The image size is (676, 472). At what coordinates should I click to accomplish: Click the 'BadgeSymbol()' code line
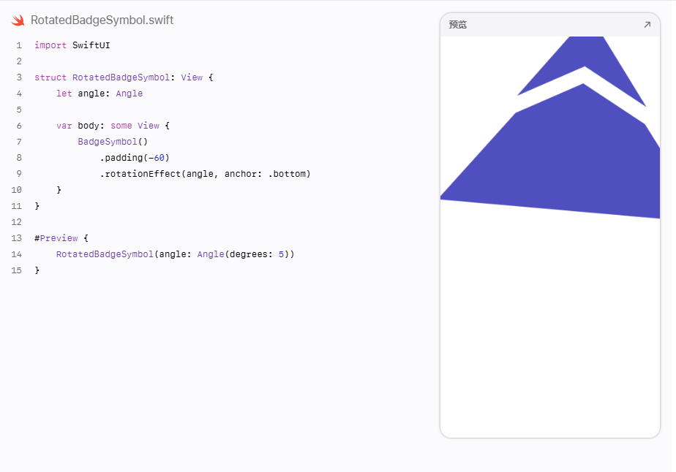click(113, 142)
